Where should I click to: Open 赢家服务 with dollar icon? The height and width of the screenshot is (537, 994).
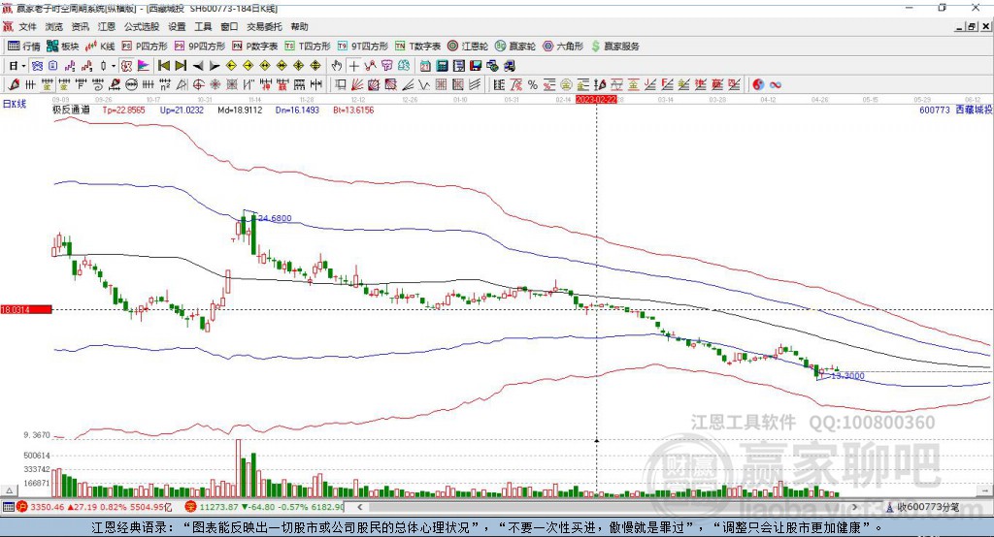coord(615,47)
